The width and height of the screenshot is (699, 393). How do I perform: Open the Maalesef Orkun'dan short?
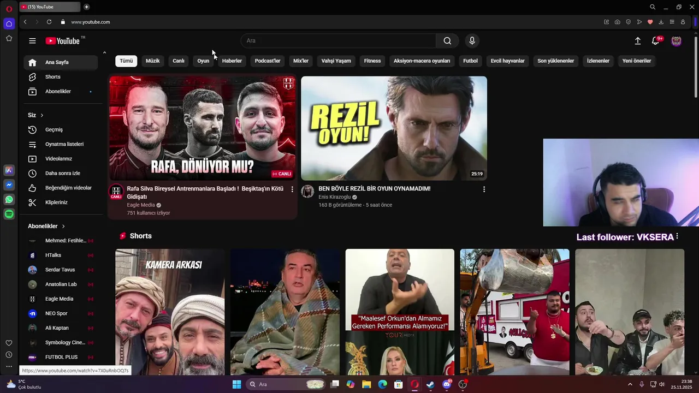400,312
